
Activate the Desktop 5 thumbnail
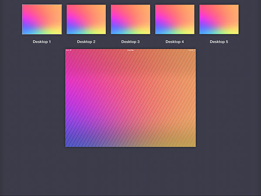pos(219,19)
